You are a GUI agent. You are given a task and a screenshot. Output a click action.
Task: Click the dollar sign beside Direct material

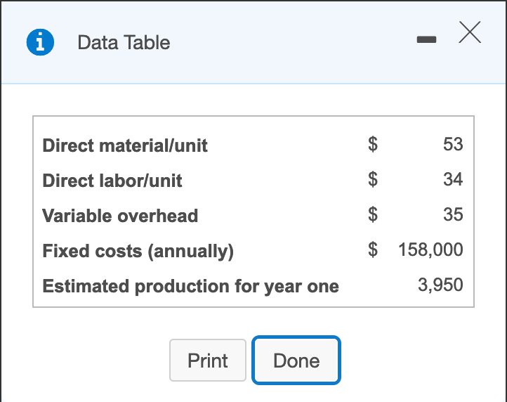click(374, 144)
